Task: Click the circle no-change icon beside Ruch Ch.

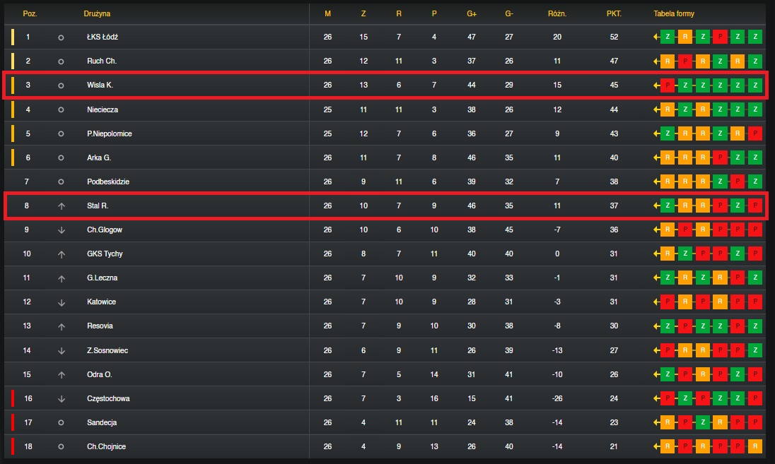Action: coord(61,61)
